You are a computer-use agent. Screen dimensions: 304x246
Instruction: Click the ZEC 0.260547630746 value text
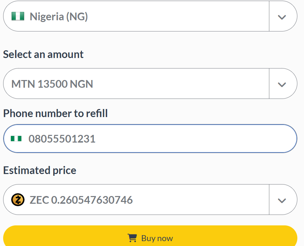[81, 200]
